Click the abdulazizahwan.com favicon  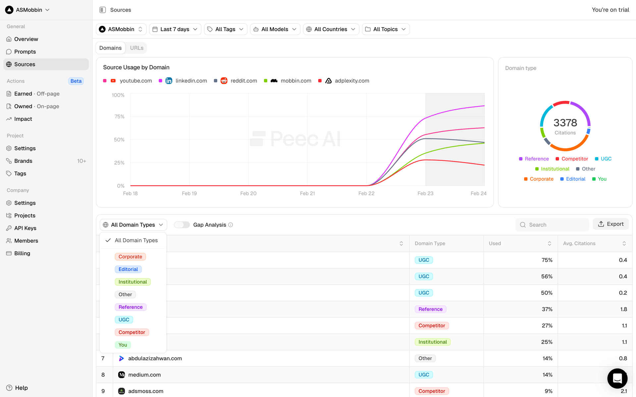coord(122,358)
